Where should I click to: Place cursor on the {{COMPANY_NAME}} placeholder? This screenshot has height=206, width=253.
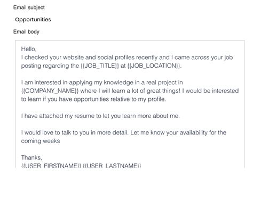pos(50,91)
